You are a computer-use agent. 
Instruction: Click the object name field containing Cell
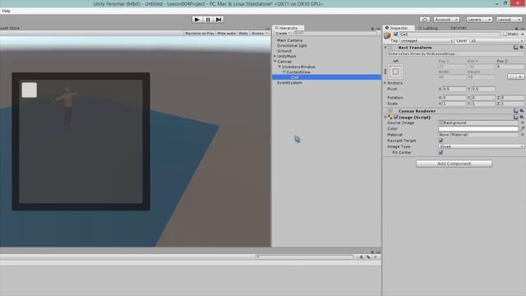(x=450, y=35)
